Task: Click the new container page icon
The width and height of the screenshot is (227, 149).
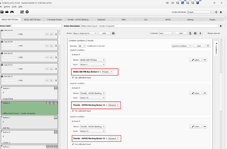Action: (190, 33)
